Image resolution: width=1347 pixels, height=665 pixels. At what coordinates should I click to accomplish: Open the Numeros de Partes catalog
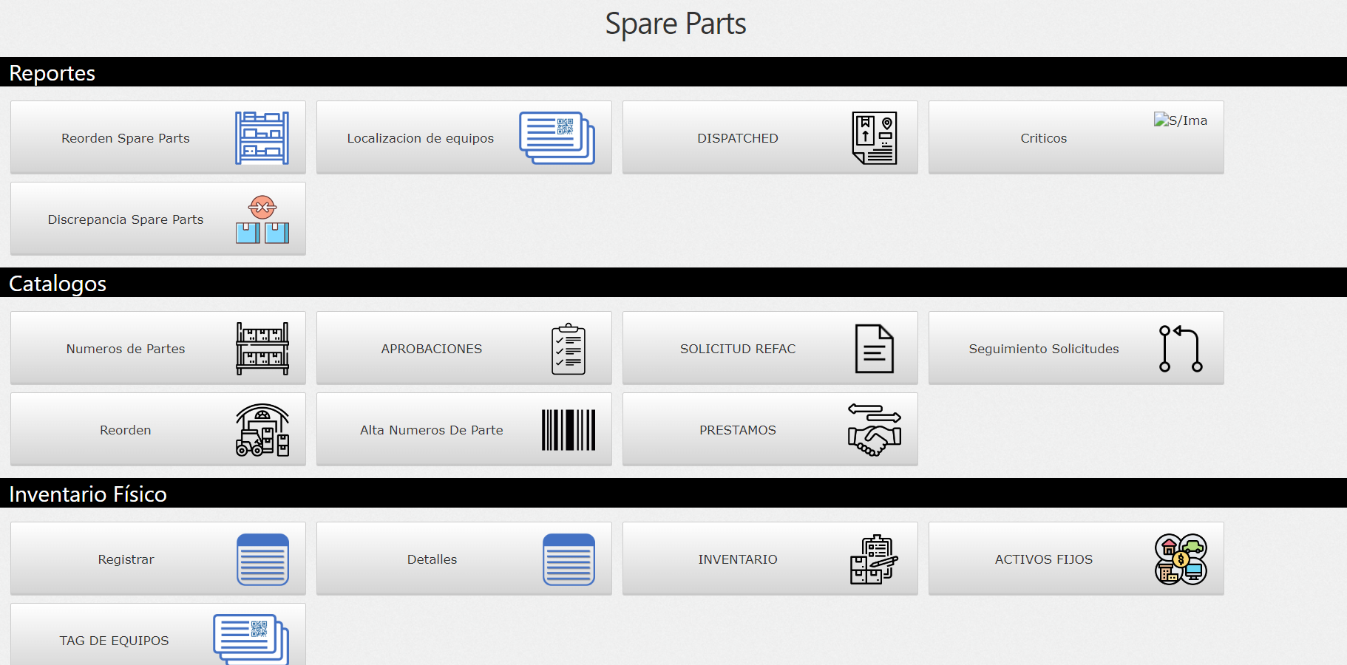click(126, 349)
